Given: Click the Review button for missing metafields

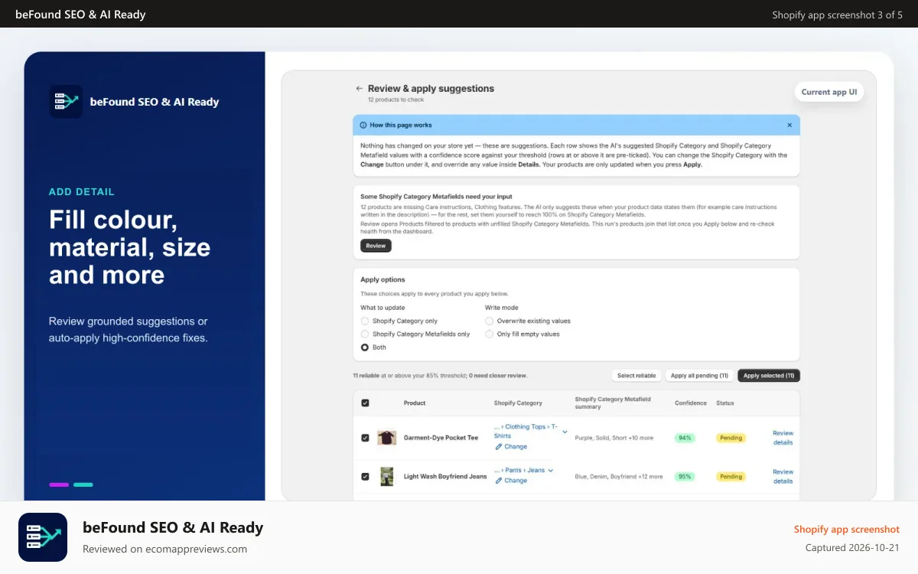Looking at the screenshot, I should pyautogui.click(x=376, y=246).
